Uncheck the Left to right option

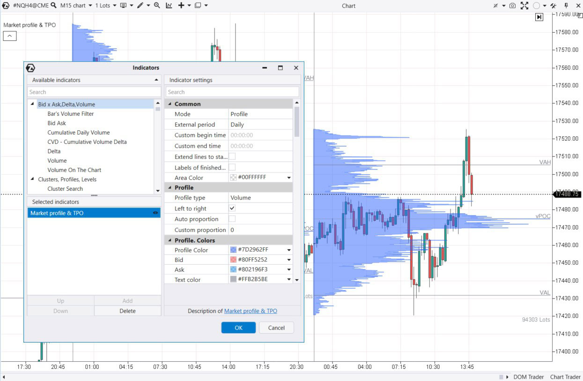coord(232,208)
